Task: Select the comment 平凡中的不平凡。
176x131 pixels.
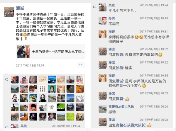Action: (x=123, y=11)
